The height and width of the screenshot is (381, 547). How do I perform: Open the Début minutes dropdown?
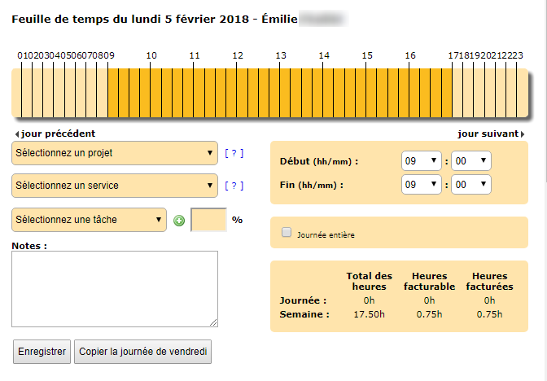tap(471, 161)
